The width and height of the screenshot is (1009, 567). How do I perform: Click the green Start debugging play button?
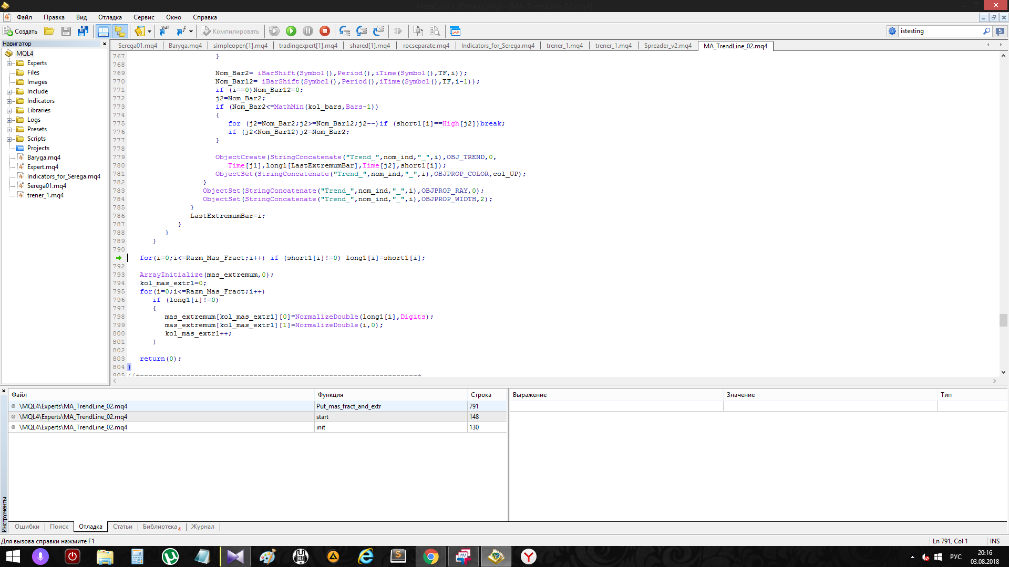[291, 31]
